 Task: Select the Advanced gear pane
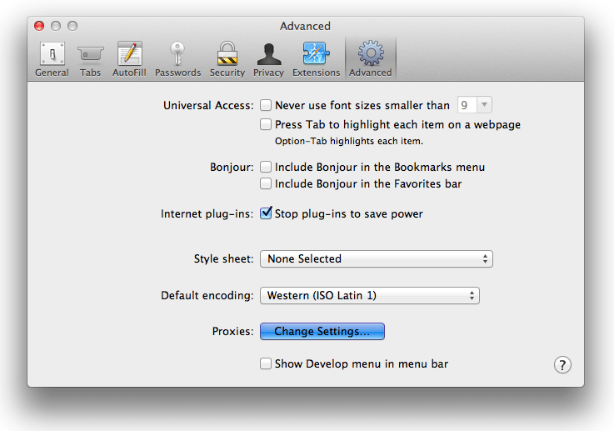(371, 59)
